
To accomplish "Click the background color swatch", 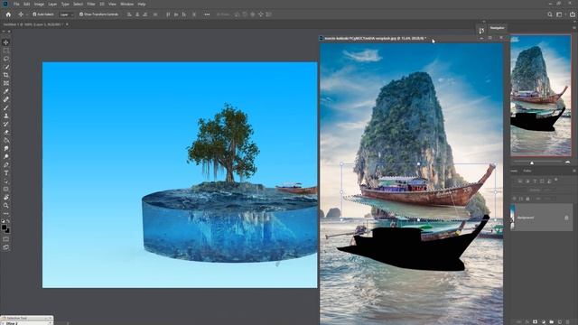I will click(x=7, y=231).
